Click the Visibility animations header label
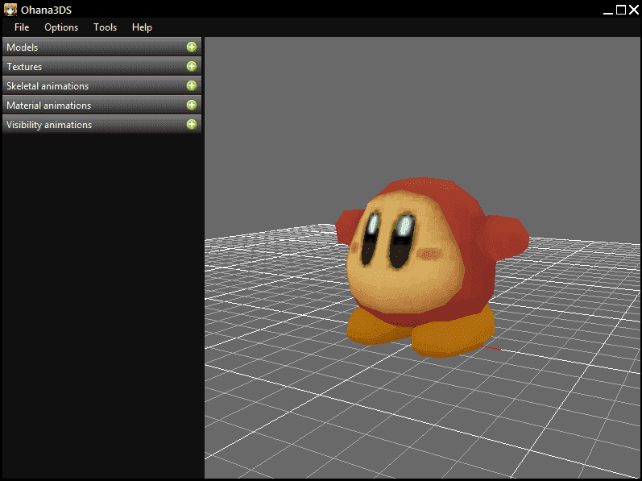 (49, 125)
